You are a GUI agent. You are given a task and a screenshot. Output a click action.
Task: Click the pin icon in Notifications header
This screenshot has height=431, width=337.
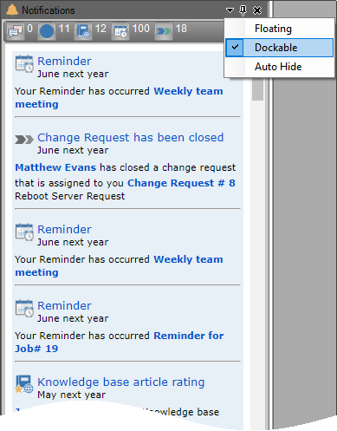tap(243, 10)
